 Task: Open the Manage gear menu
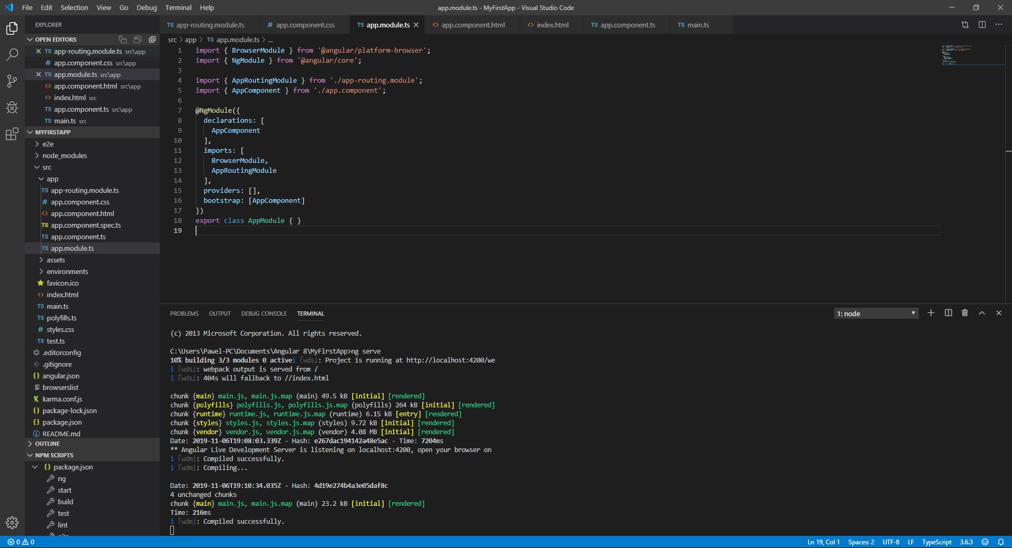click(x=12, y=522)
